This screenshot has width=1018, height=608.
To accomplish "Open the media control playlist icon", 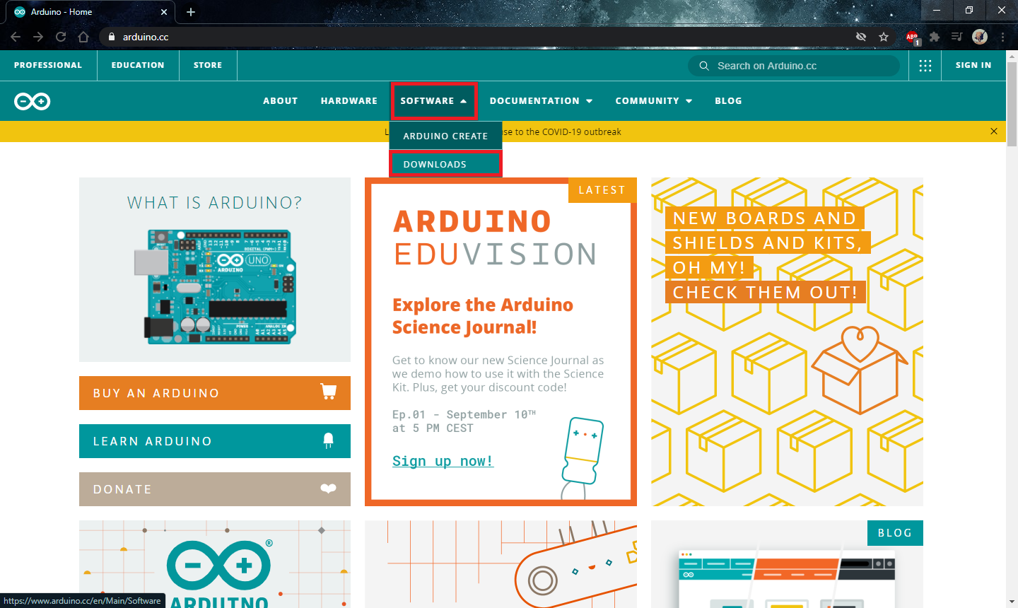I will [956, 37].
